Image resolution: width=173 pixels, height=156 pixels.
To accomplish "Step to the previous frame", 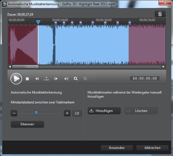I will coord(37,79).
